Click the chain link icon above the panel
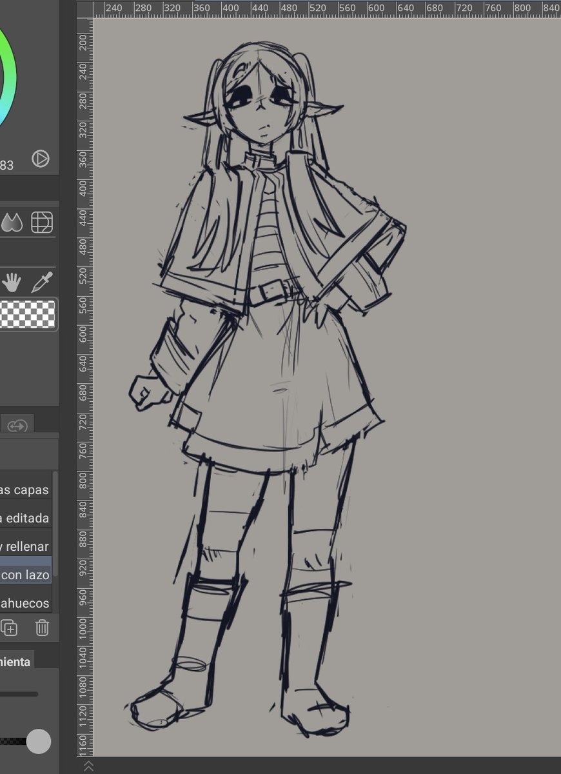This screenshot has height=774, width=561. [18, 425]
